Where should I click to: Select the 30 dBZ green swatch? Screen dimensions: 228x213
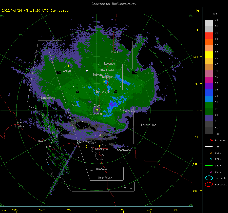(x=209, y=105)
